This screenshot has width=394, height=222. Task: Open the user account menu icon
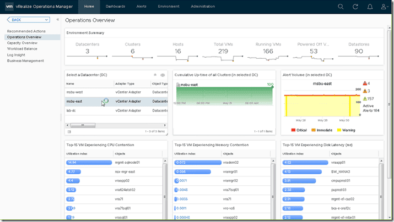(x=384, y=7)
